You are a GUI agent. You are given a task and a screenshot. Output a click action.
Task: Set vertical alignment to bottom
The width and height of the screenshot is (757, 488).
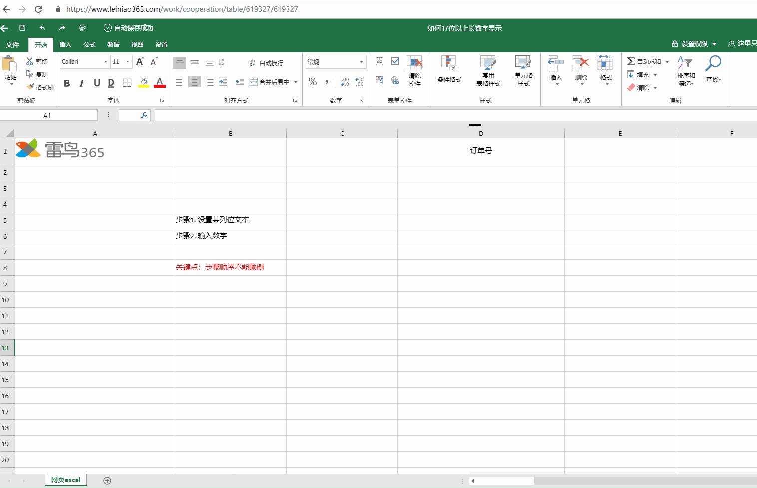click(x=210, y=62)
